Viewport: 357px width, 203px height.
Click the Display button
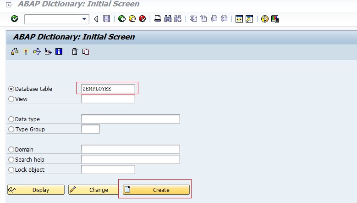coord(36,190)
